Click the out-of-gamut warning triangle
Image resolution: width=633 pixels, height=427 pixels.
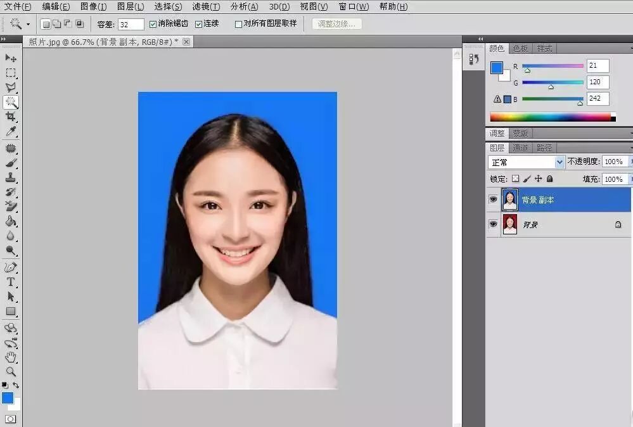point(497,99)
